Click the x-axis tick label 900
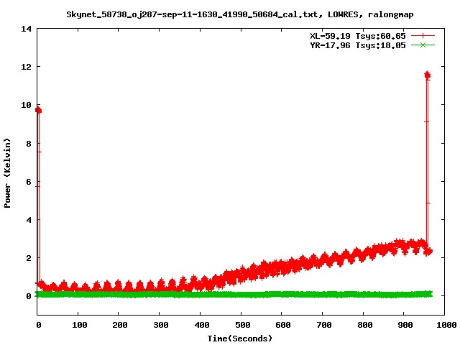 tap(405, 325)
